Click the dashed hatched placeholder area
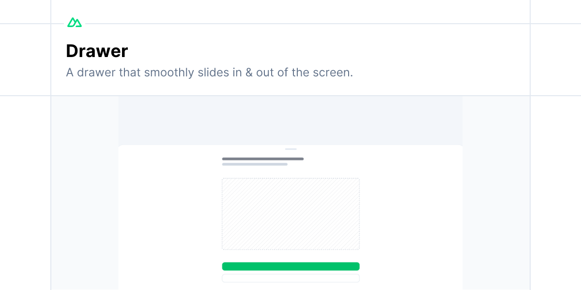Screen dimensions: 581x290 click(x=290, y=213)
